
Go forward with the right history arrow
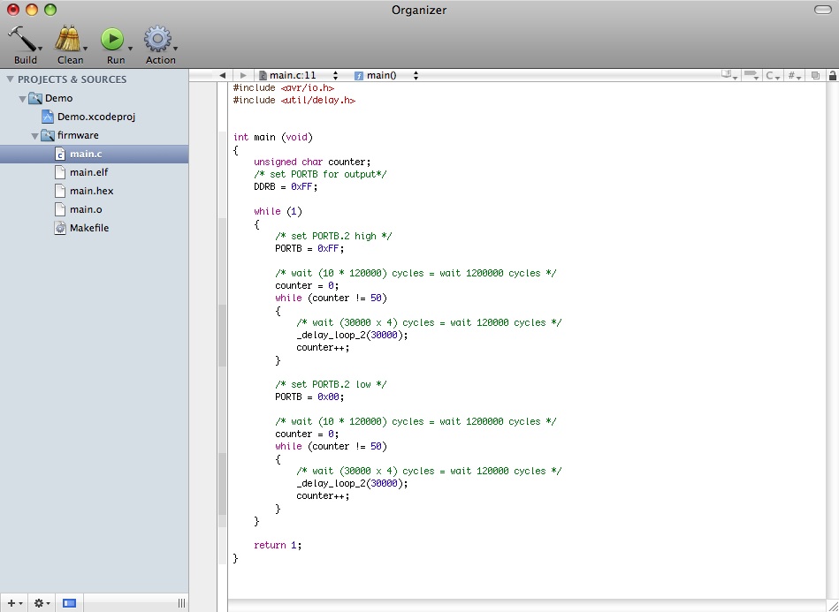(243, 76)
